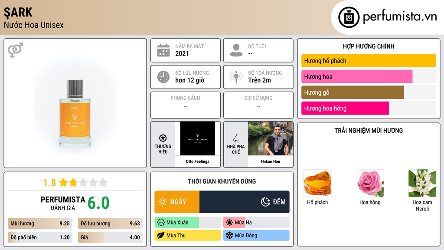The height and width of the screenshot is (250, 444).
Task: Click the green 6.0 Perfumista score
Action: [98, 203]
